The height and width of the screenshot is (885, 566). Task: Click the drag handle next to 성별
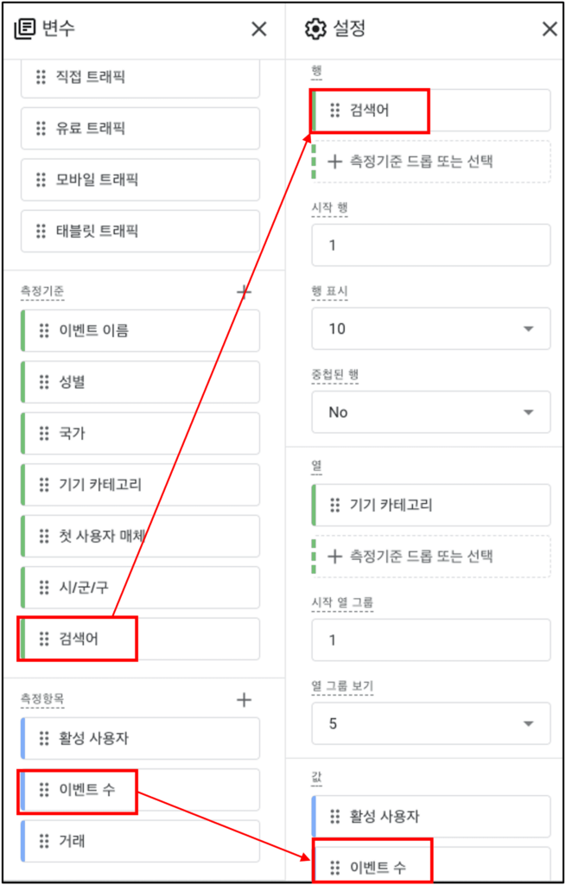(x=43, y=382)
